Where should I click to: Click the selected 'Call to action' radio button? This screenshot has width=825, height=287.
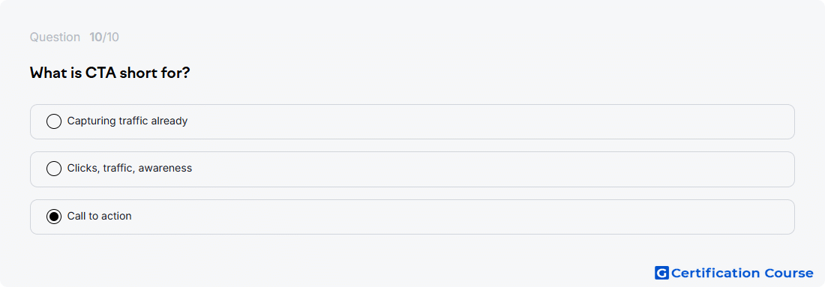click(54, 217)
